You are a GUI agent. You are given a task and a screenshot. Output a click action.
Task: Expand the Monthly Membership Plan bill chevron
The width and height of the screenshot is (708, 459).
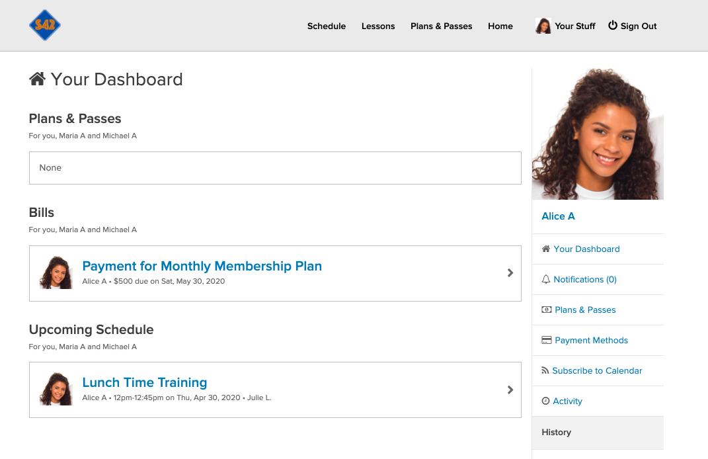pos(510,272)
